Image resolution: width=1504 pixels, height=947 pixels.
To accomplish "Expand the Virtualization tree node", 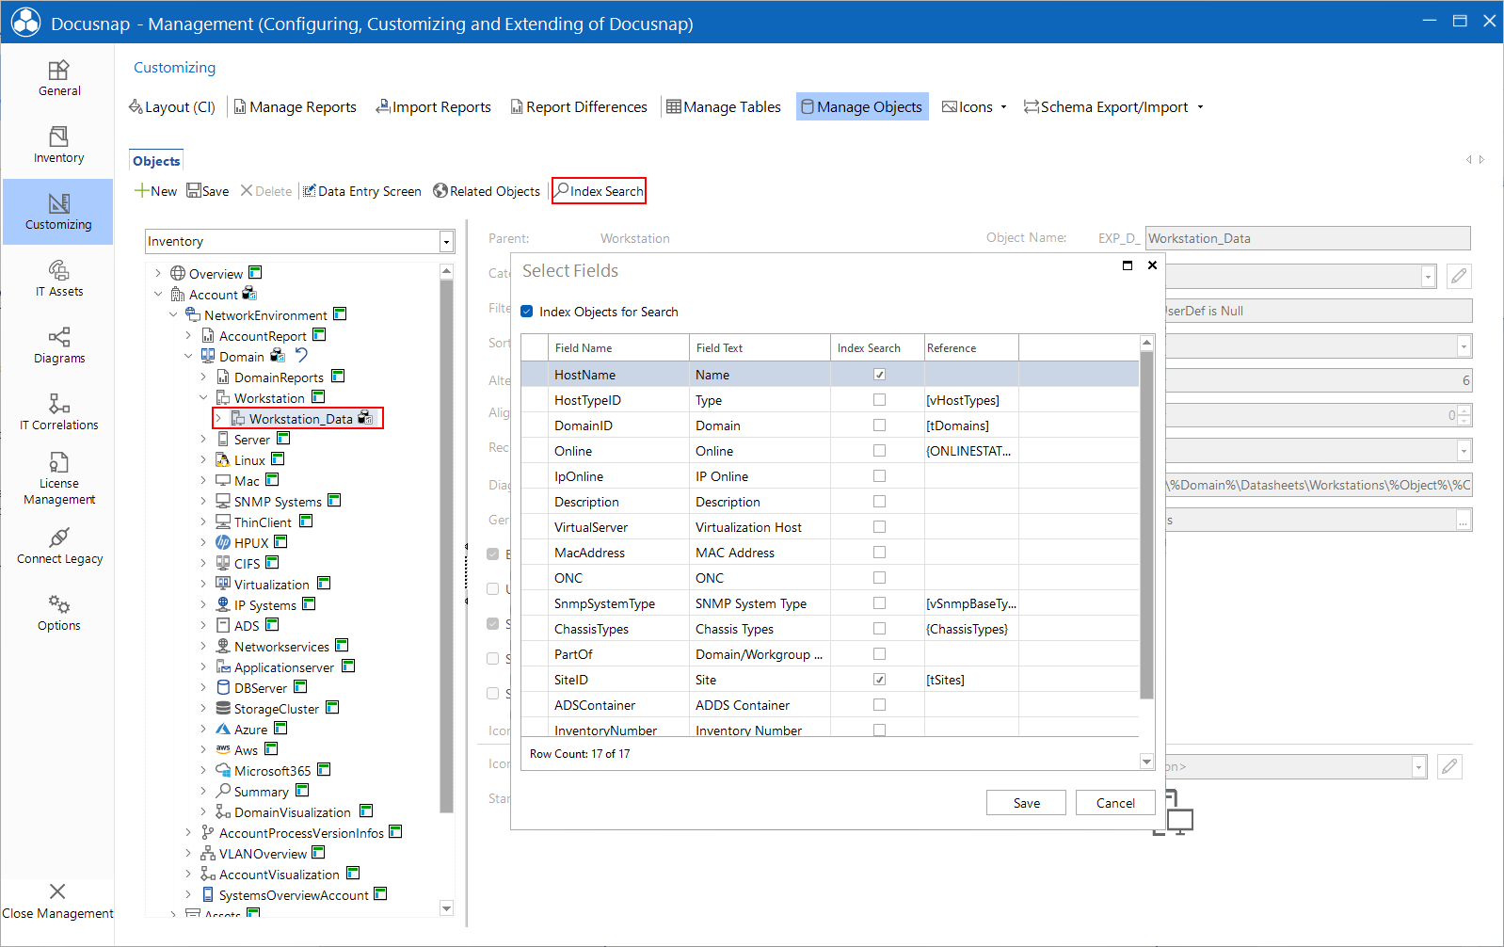I will (203, 585).
